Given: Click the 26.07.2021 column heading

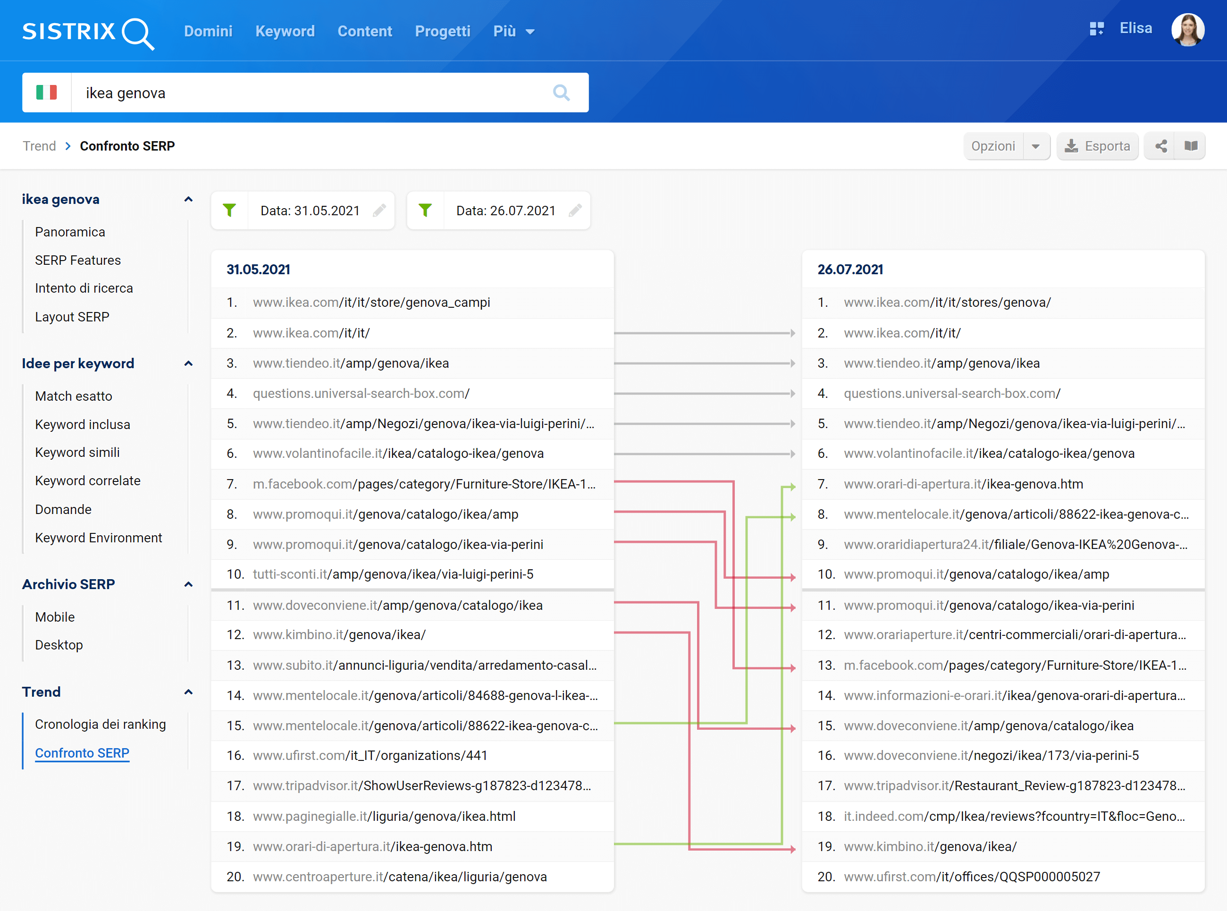Looking at the screenshot, I should point(849,270).
